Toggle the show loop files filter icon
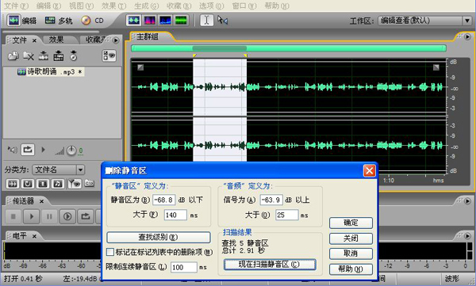476x286 pixels. tap(28, 184)
